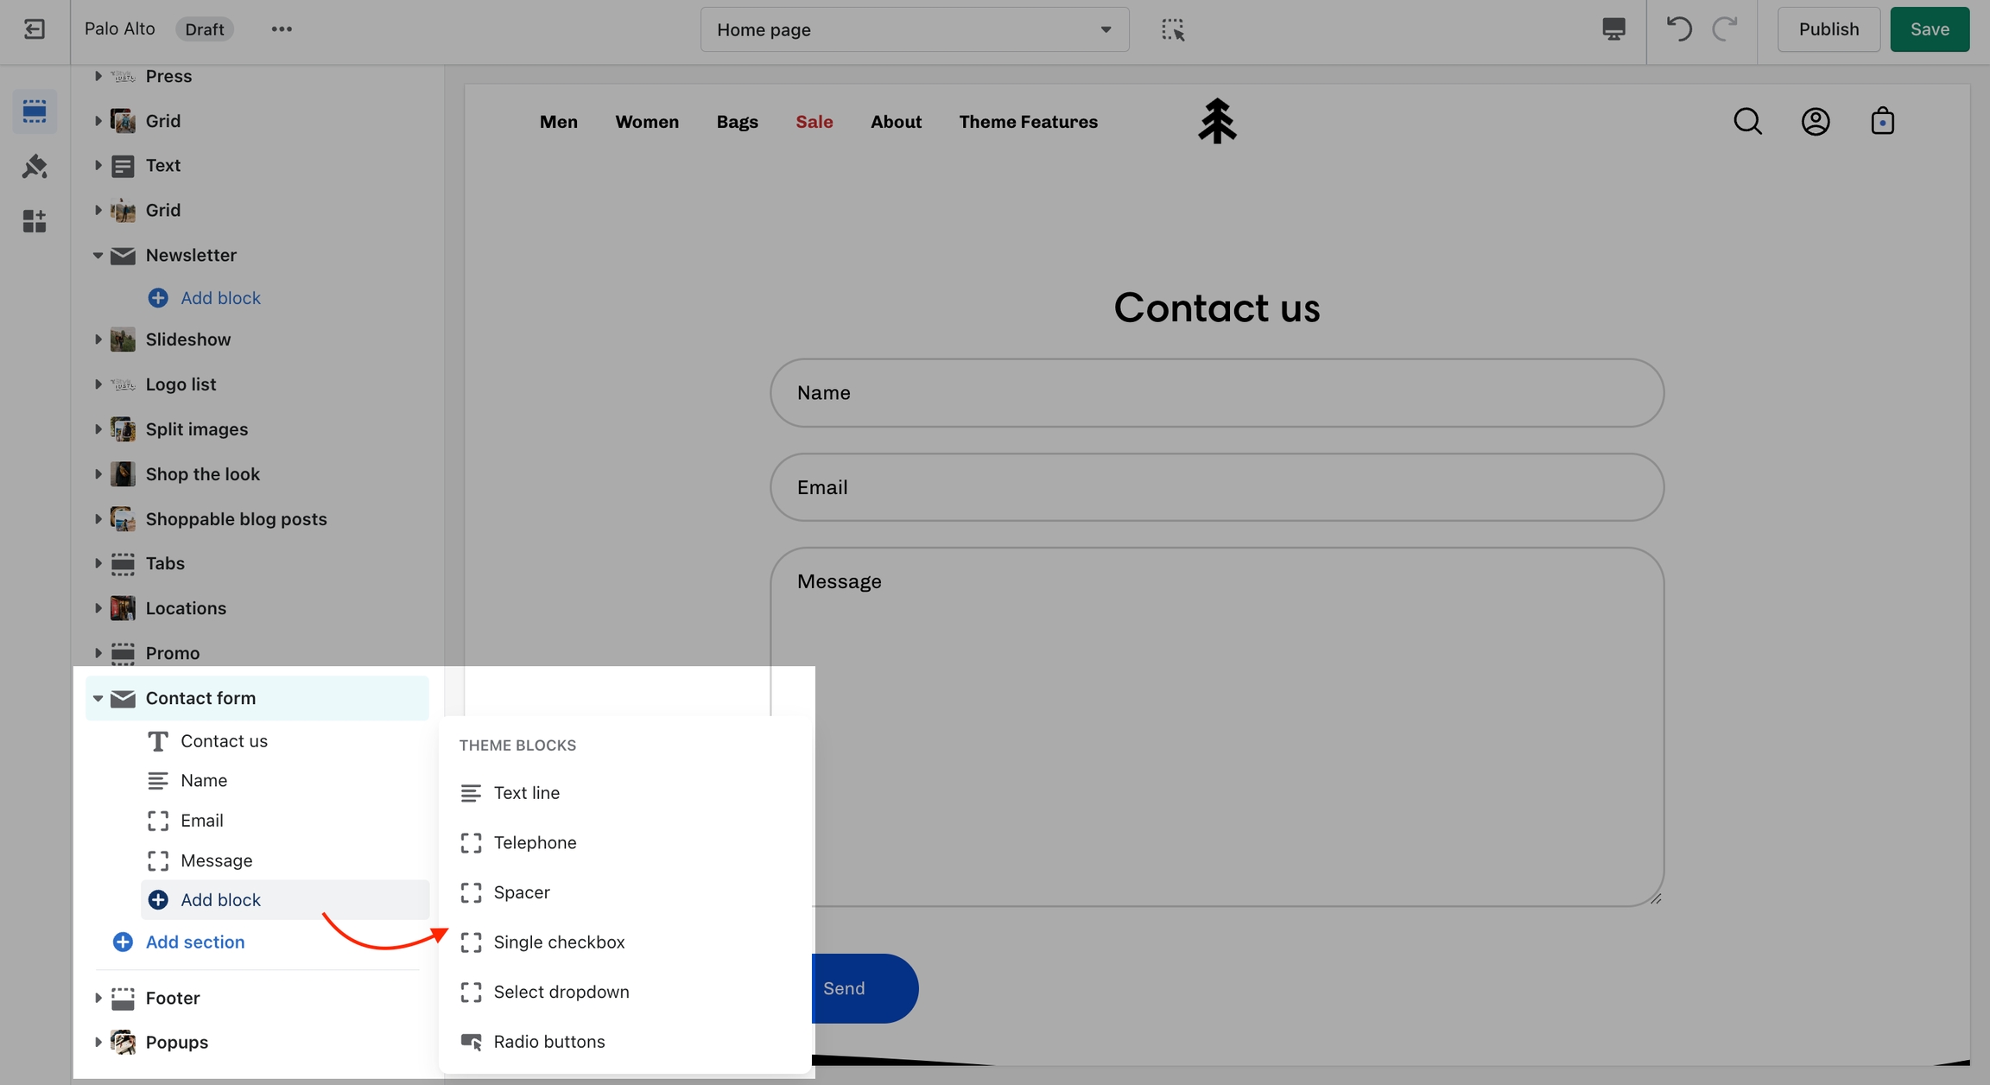This screenshot has height=1085, width=1990.
Task: Click the undo arrow icon
Action: click(1678, 29)
